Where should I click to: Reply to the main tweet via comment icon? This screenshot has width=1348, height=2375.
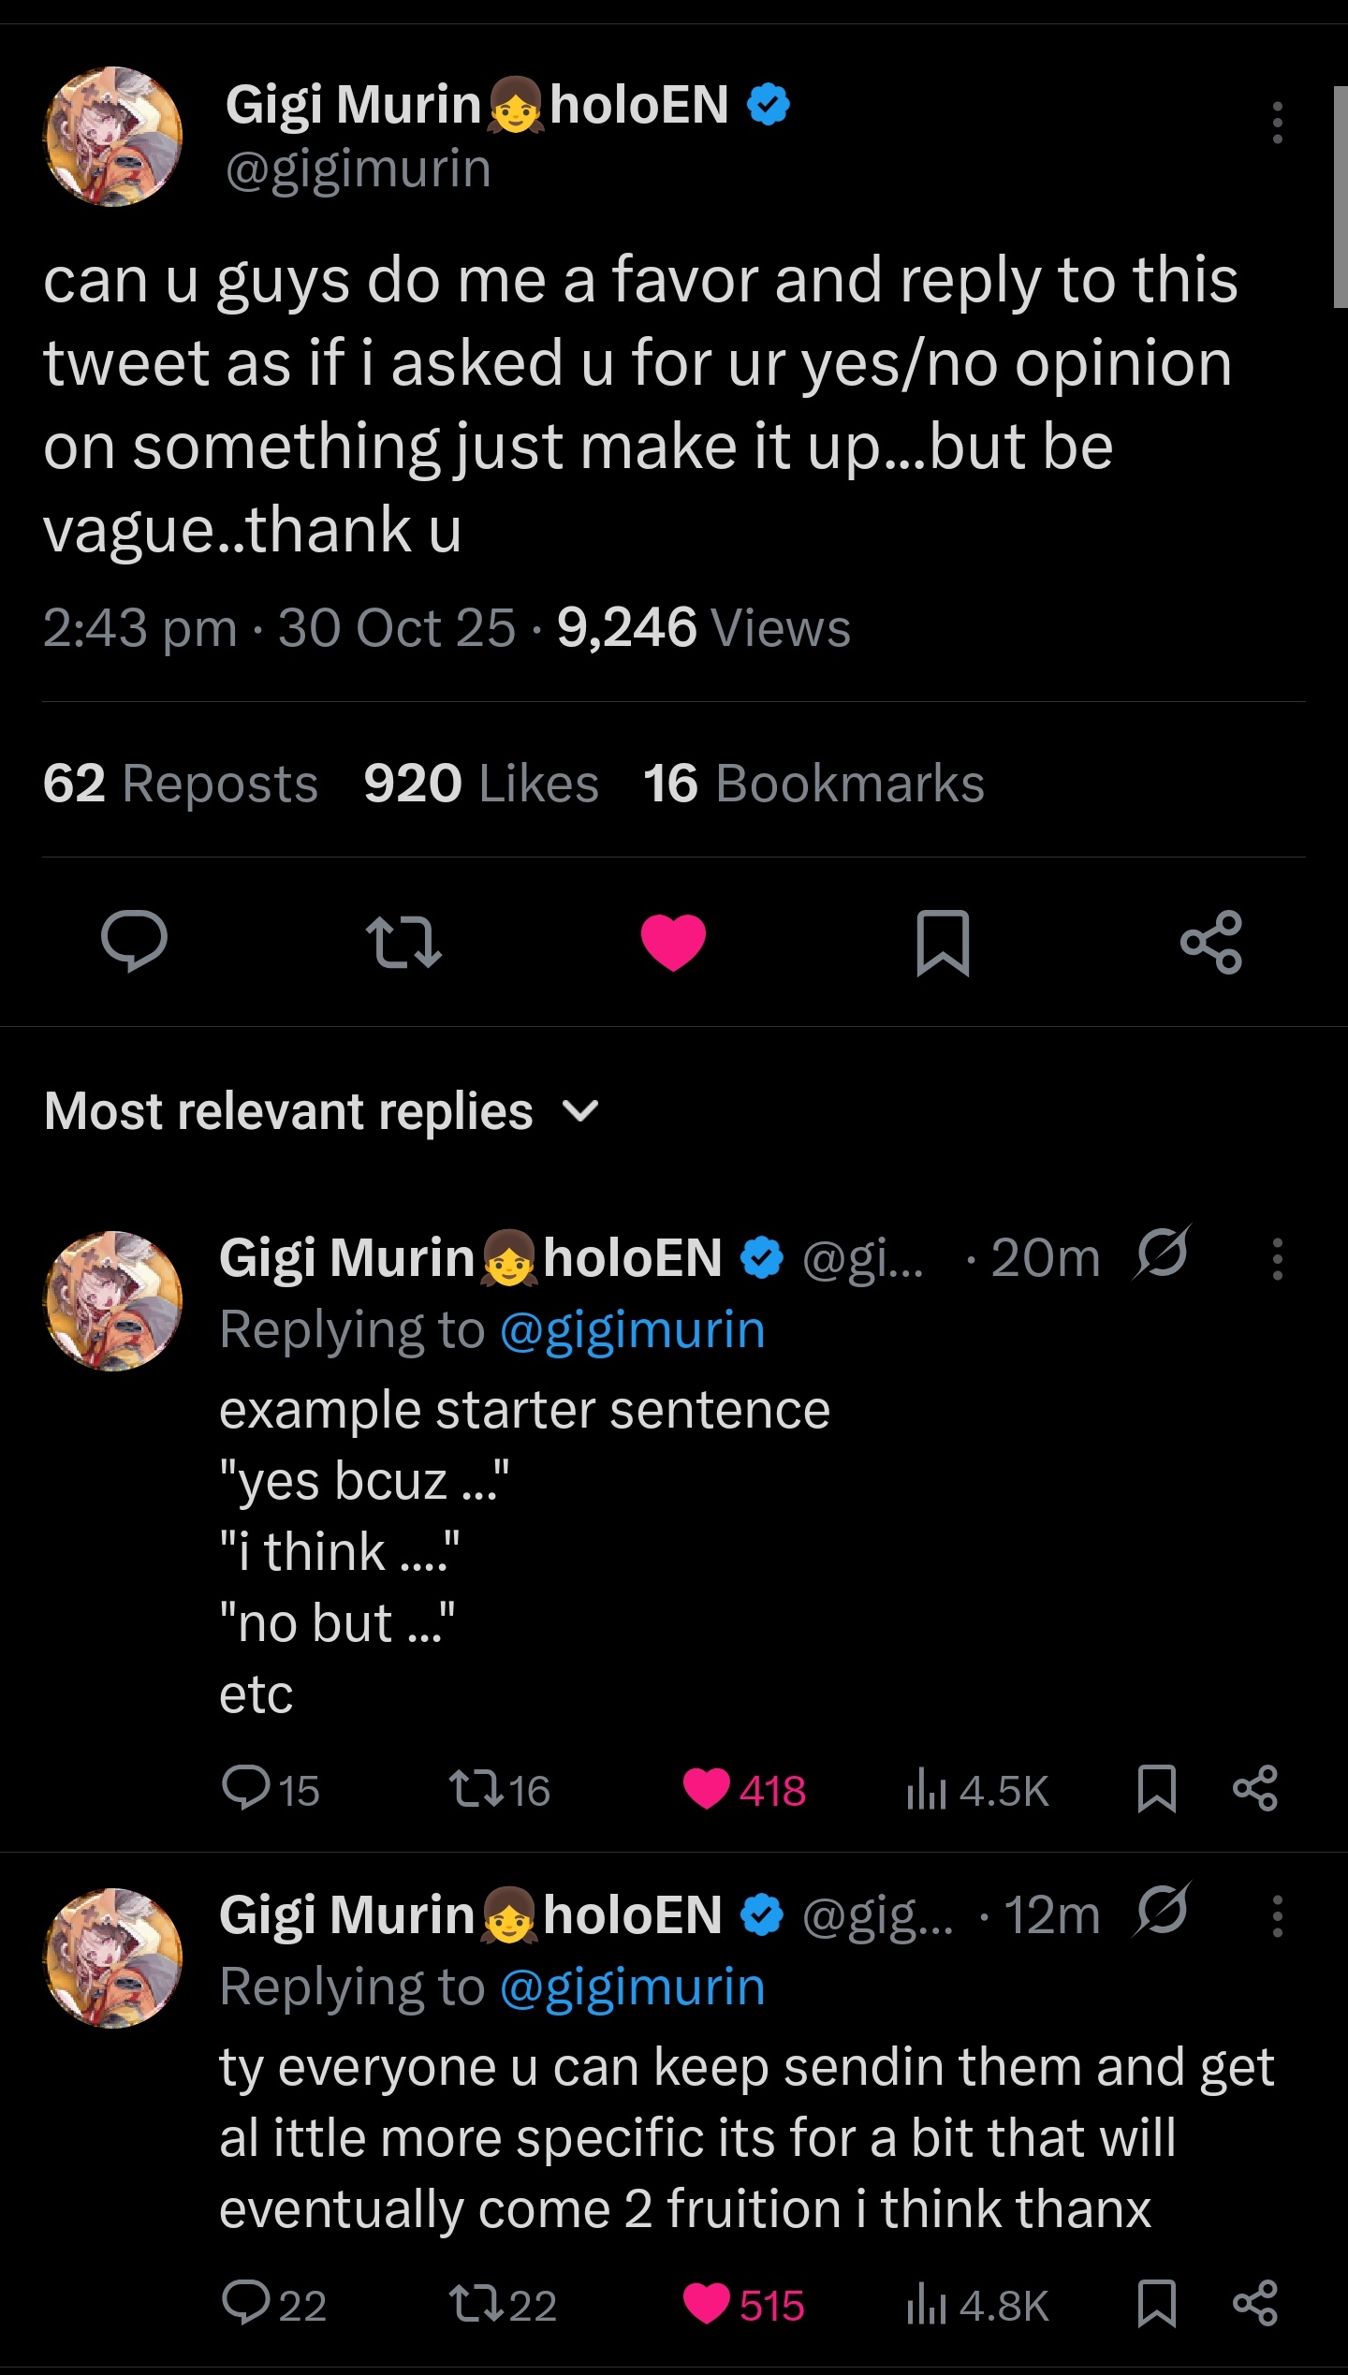pos(135,941)
